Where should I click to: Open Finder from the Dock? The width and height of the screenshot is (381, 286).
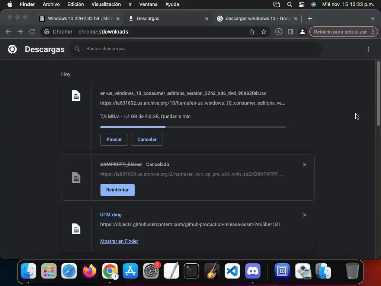click(28, 271)
